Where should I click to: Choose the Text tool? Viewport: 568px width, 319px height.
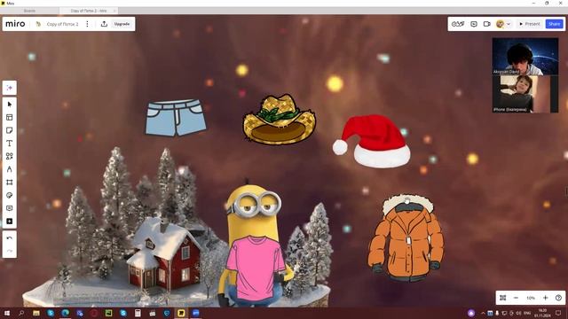click(x=10, y=144)
